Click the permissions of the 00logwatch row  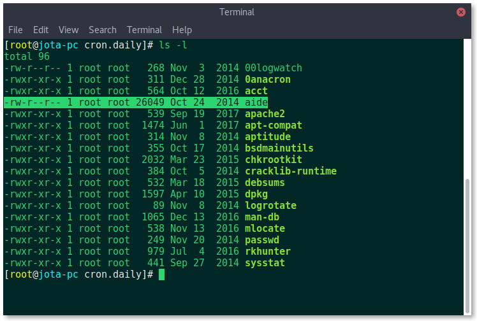33,68
